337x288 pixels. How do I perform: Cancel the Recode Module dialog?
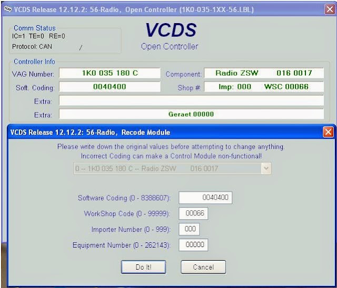point(203,267)
